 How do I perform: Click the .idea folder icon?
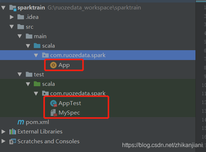point(21,17)
